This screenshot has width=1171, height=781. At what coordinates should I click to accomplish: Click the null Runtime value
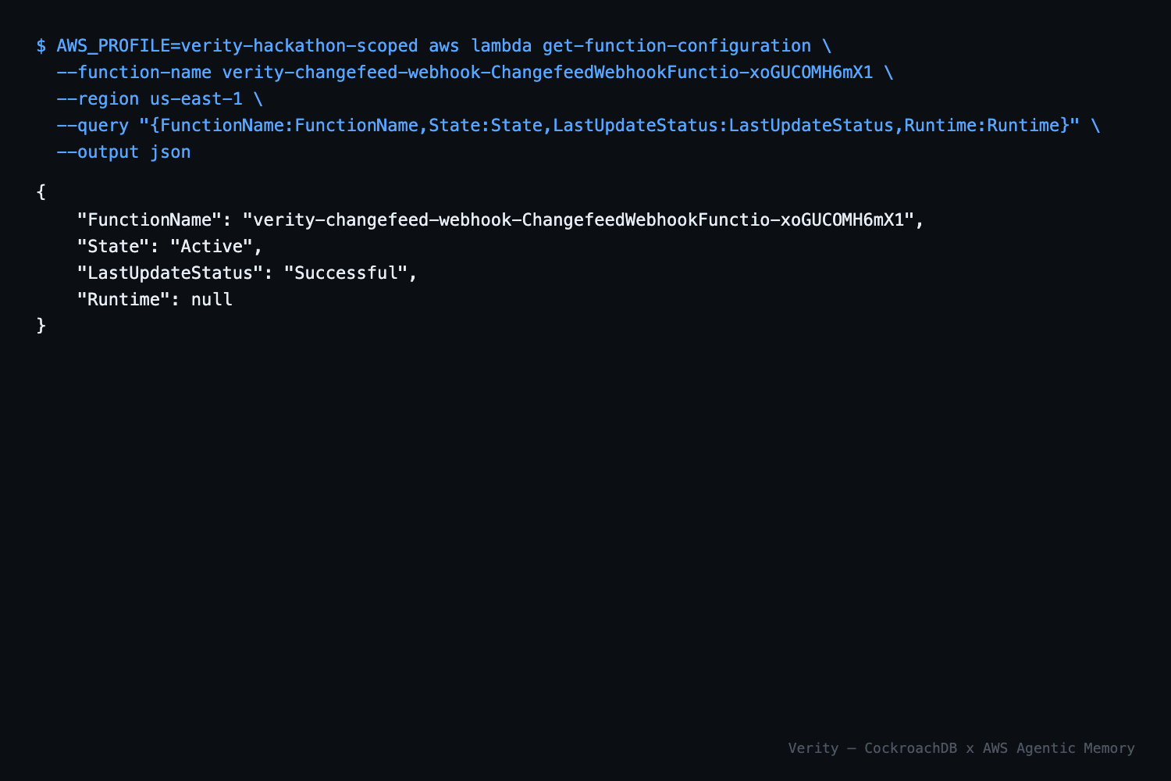(212, 300)
